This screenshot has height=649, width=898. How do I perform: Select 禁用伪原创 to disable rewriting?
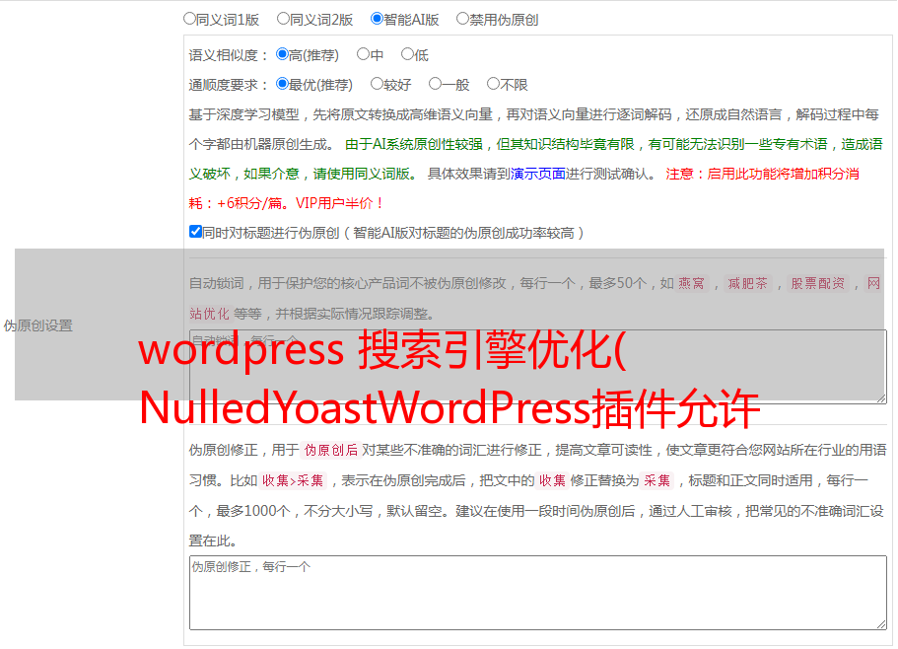(x=462, y=19)
